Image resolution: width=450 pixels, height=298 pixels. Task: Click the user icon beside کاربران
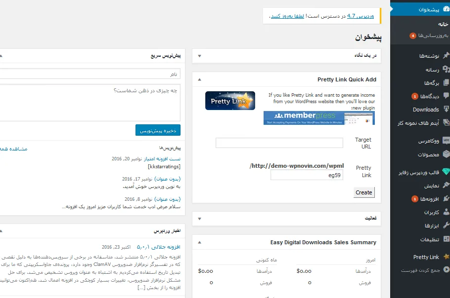coord(446,212)
